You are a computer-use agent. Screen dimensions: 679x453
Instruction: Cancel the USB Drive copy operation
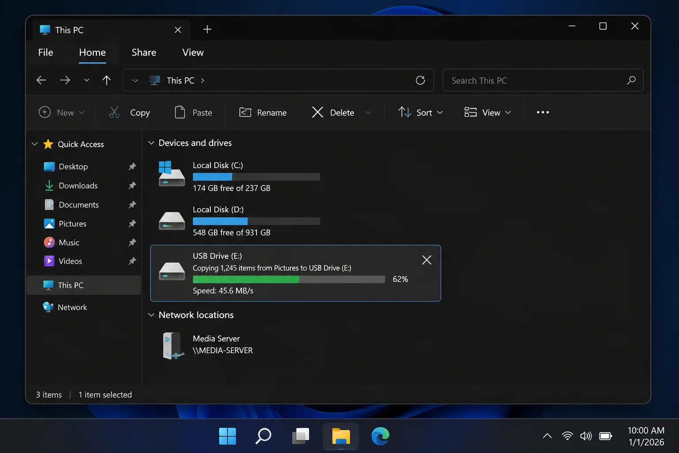[x=427, y=260]
